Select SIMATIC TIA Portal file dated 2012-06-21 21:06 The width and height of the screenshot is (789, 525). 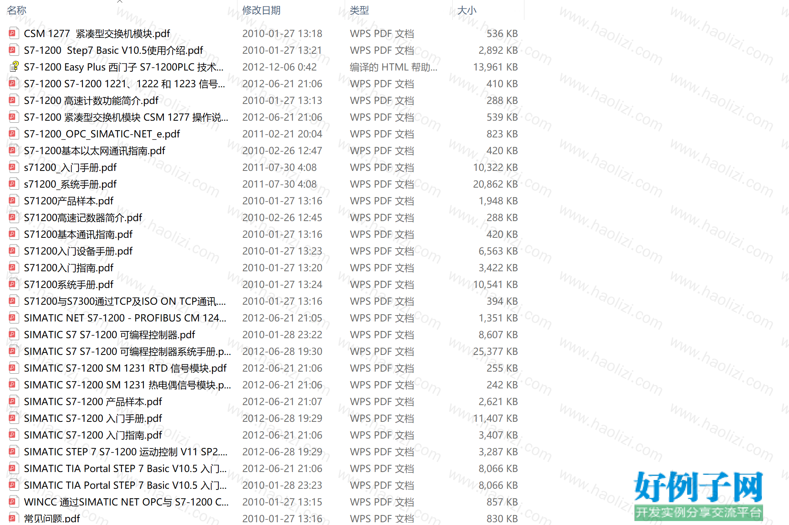tap(125, 468)
